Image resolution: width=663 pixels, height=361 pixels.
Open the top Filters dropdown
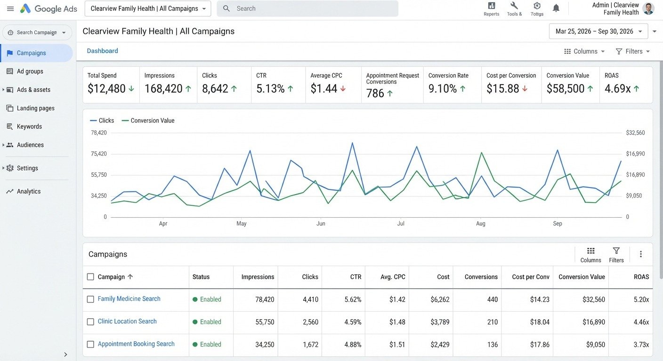(x=633, y=51)
